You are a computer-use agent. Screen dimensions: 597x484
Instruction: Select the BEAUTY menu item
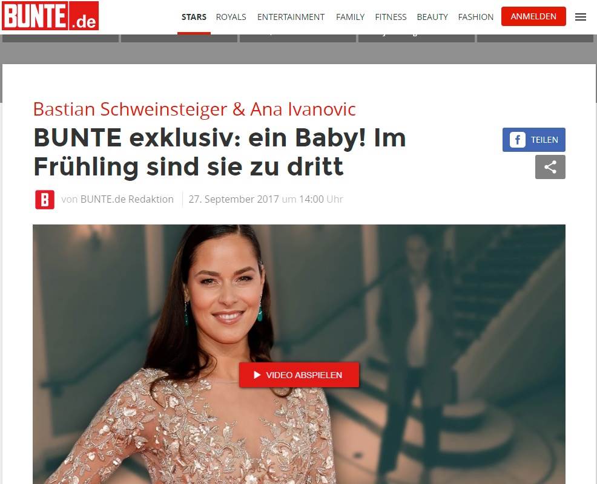[x=432, y=17]
